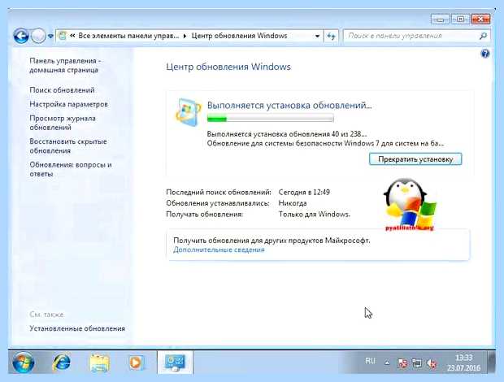The width and height of the screenshot is (504, 382).
Task: Open Windows Explorer folder on taskbar
Action: tap(99, 363)
